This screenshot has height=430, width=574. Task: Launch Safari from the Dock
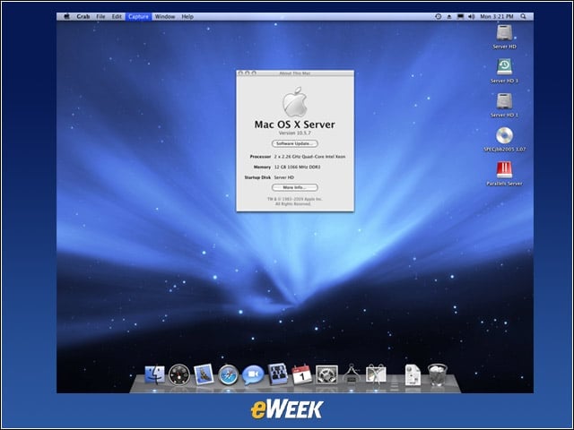228,374
